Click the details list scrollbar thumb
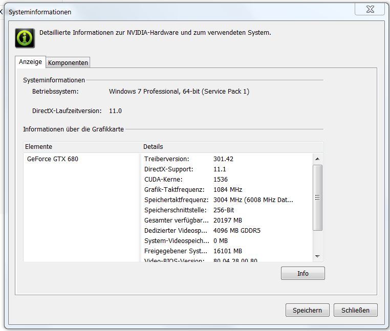Viewport: 390px width, 331px height. click(317, 197)
